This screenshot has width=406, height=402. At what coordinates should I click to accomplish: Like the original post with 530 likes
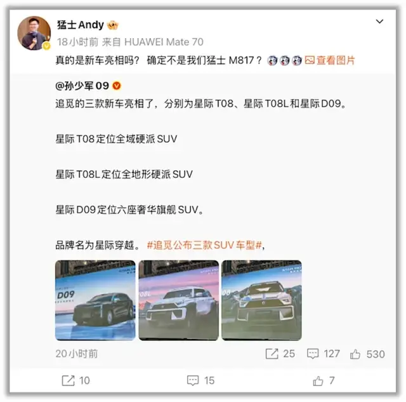355,354
